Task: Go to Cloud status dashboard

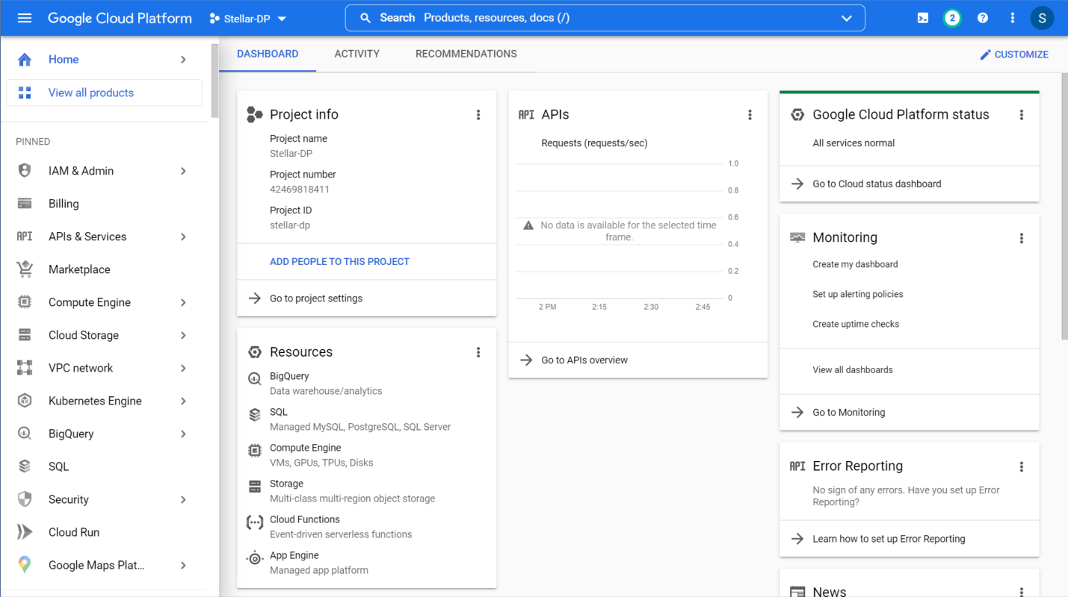Action: [877, 183]
